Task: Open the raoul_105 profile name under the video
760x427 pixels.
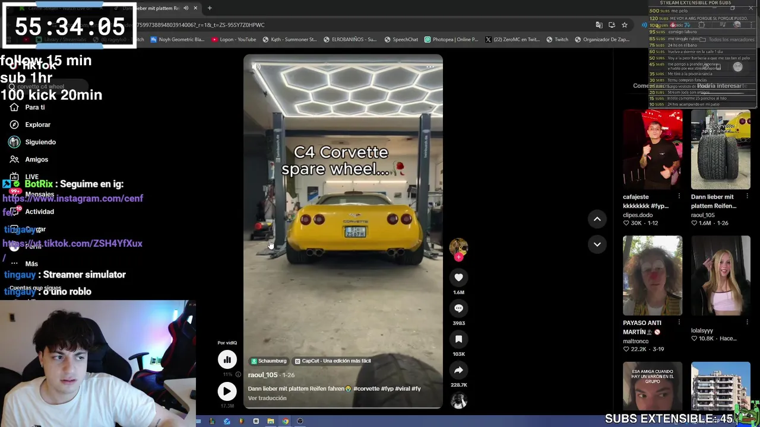Action: pyautogui.click(x=263, y=375)
